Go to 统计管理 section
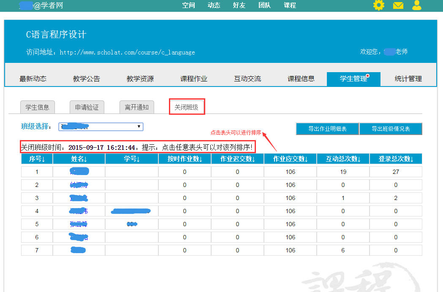443x292 pixels. click(x=408, y=79)
